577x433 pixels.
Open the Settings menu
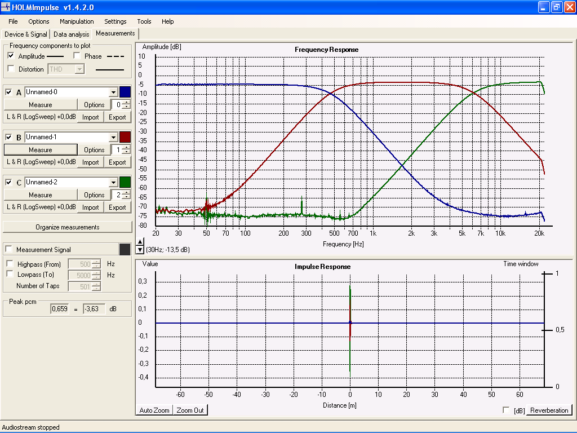point(115,21)
